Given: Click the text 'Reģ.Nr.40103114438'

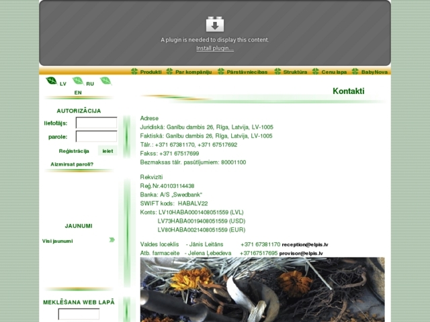Looking at the screenshot, I should (x=167, y=186).
